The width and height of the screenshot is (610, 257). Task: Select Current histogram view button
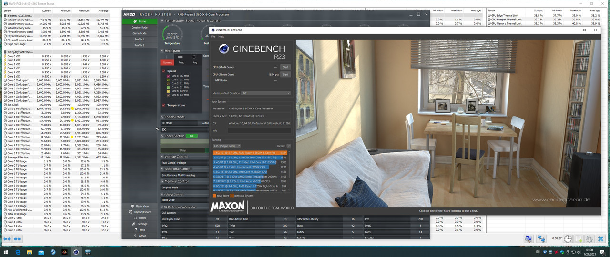point(167,62)
